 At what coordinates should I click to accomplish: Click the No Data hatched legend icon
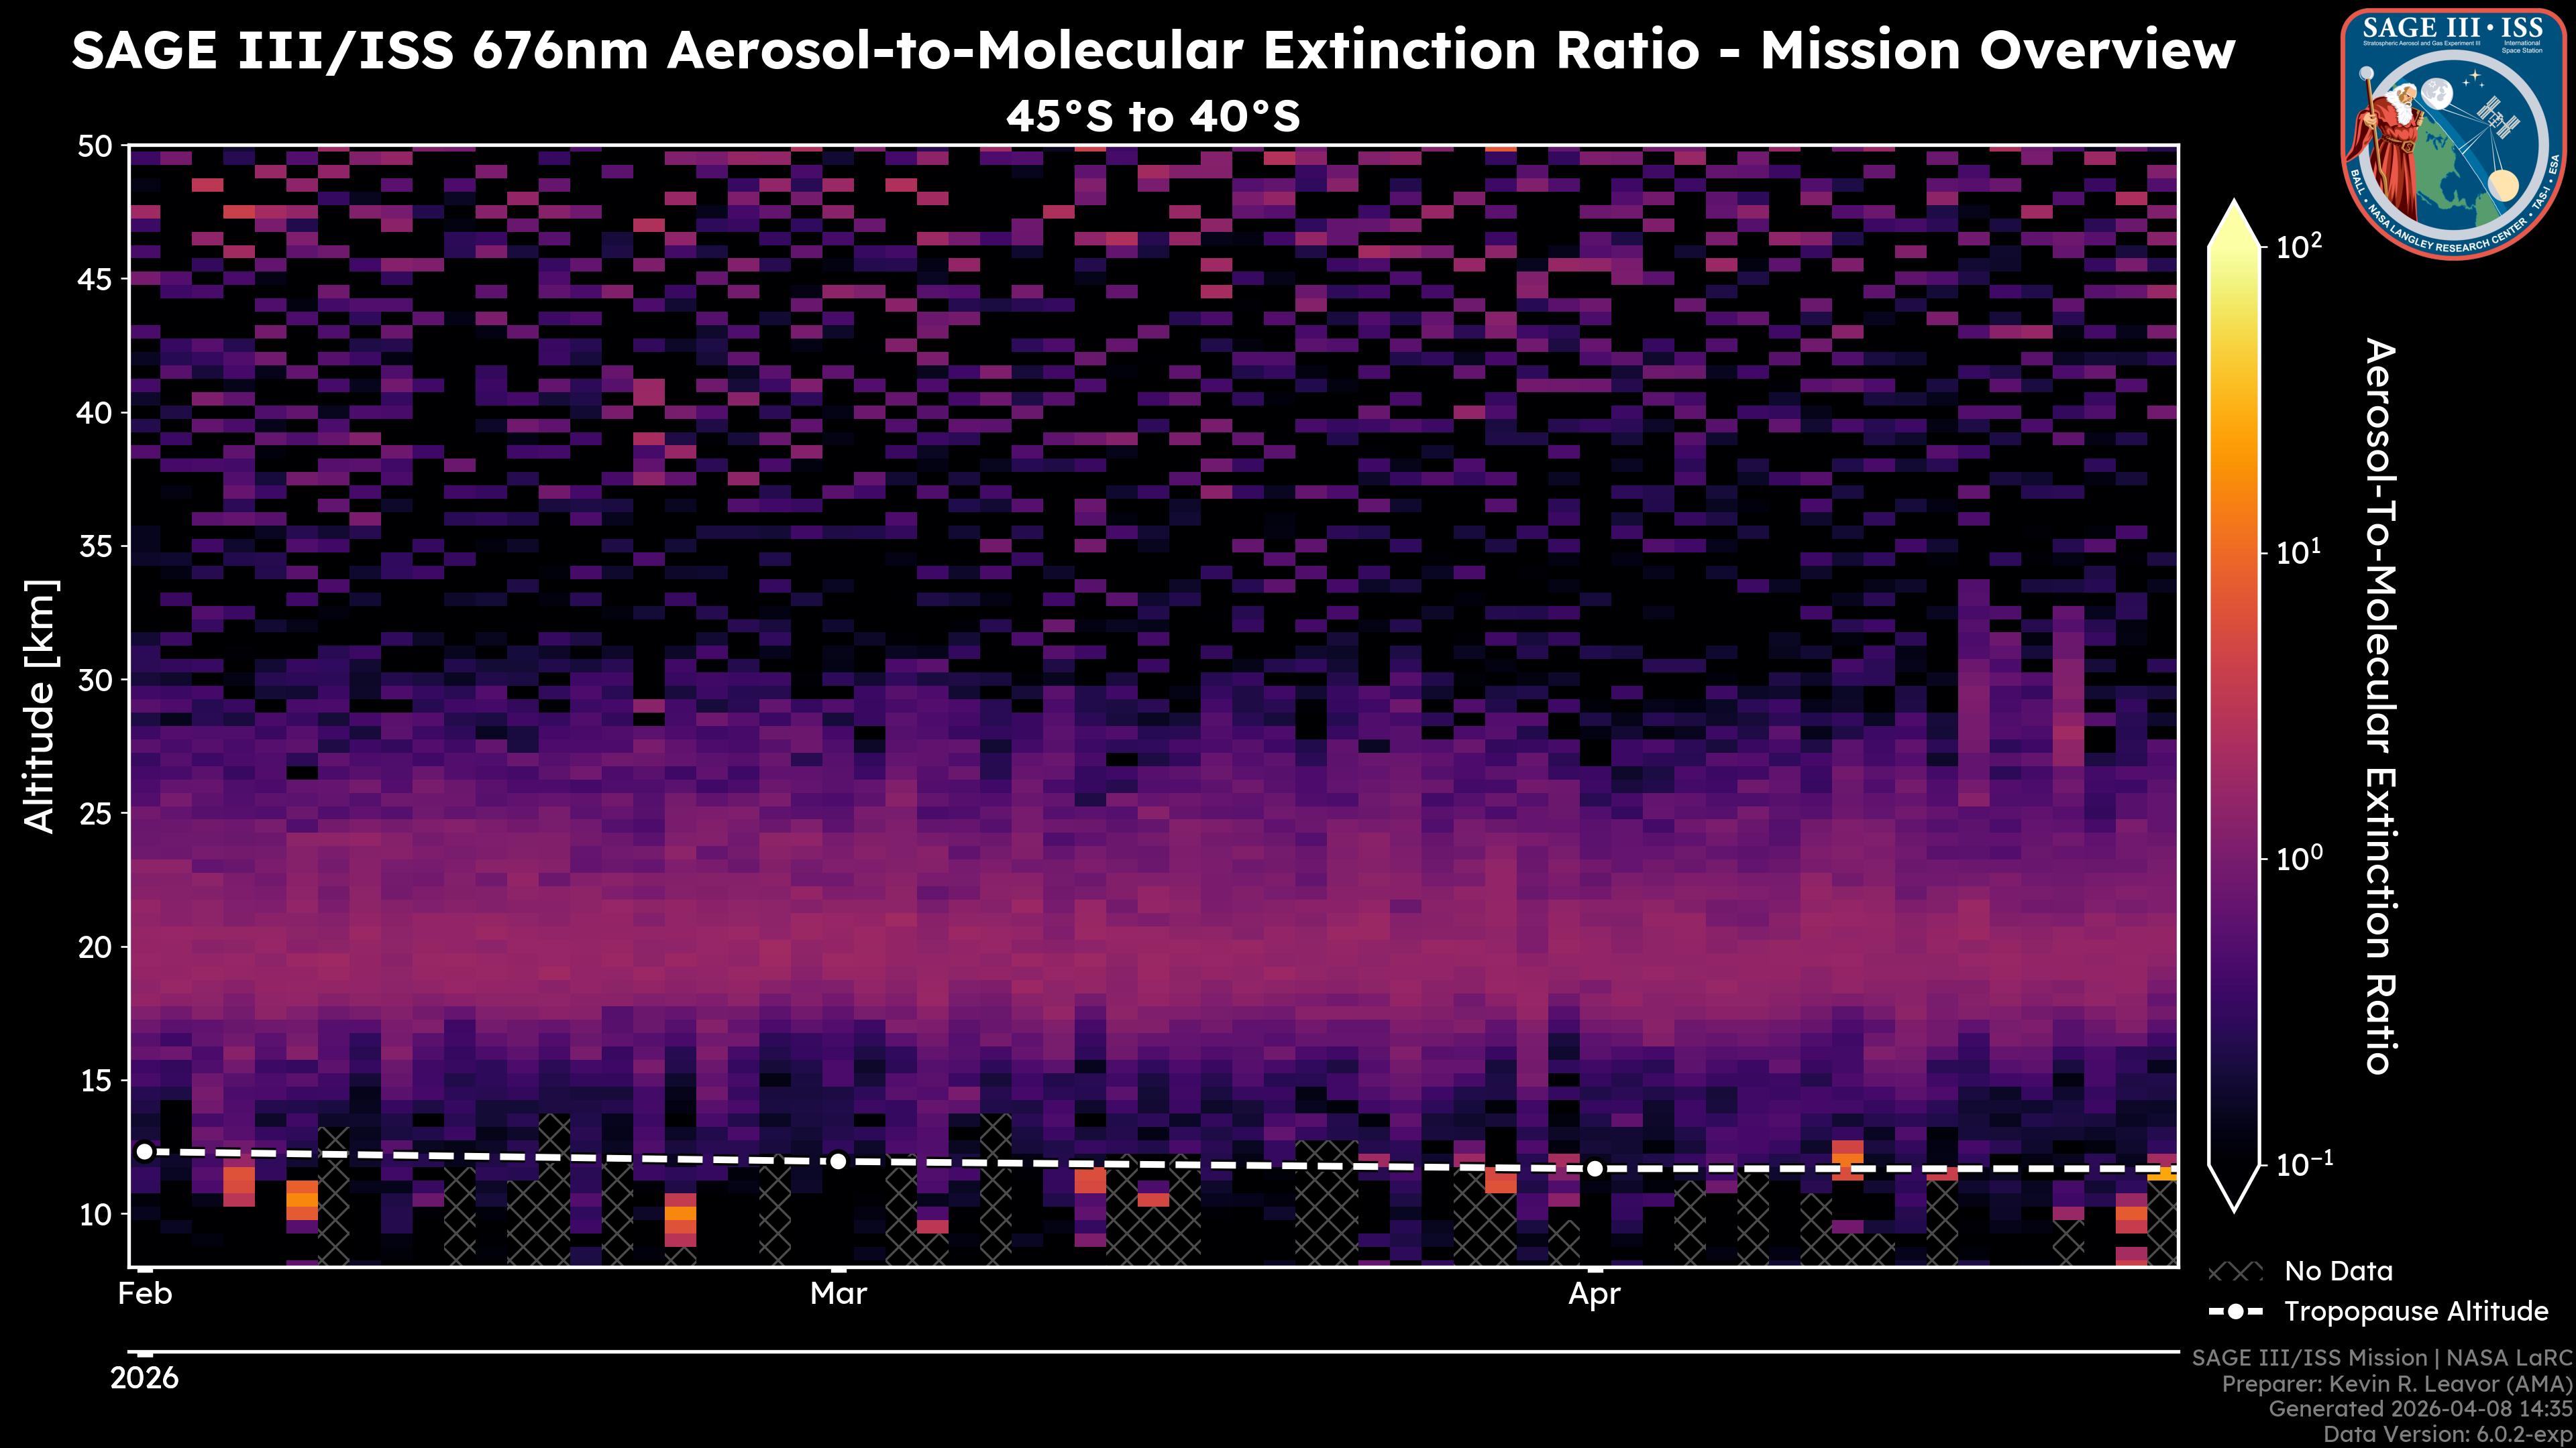(2235, 1271)
